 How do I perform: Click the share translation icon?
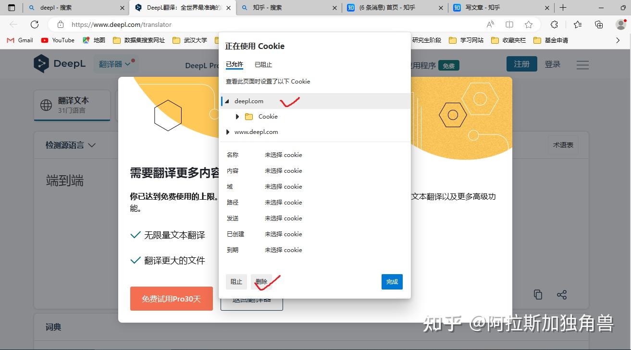pyautogui.click(x=562, y=295)
